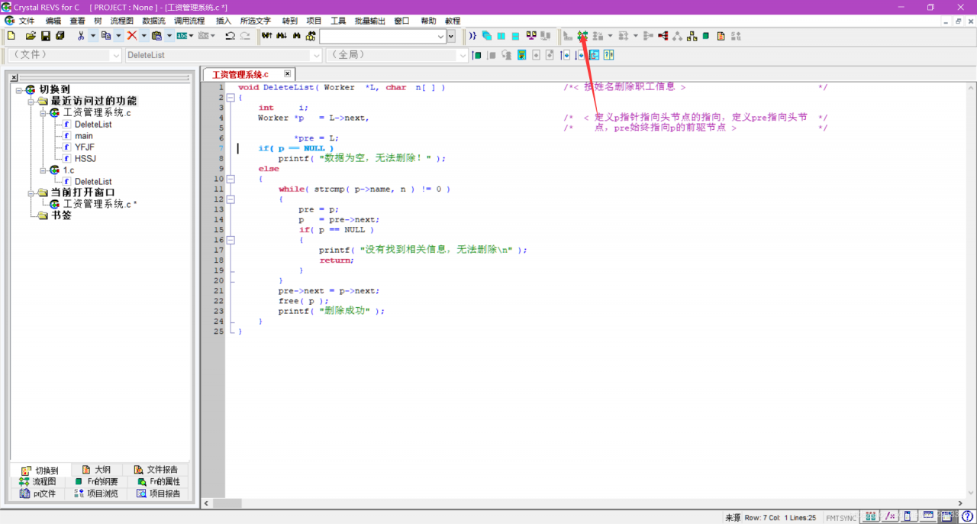Click the Undo arrow icon
The image size is (977, 524).
(230, 36)
